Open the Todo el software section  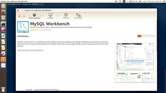point(34,16)
